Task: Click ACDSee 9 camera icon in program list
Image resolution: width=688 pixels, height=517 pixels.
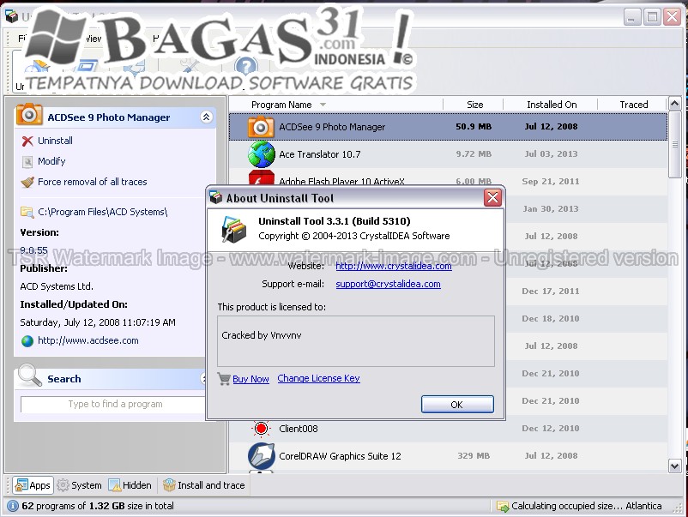Action: tap(261, 127)
